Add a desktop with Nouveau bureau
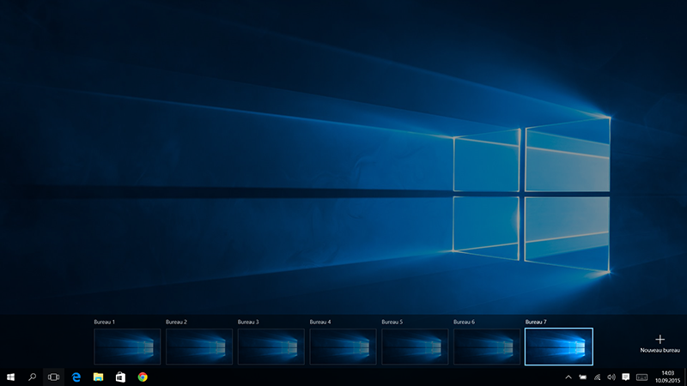This screenshot has height=386, width=687. 660,344
